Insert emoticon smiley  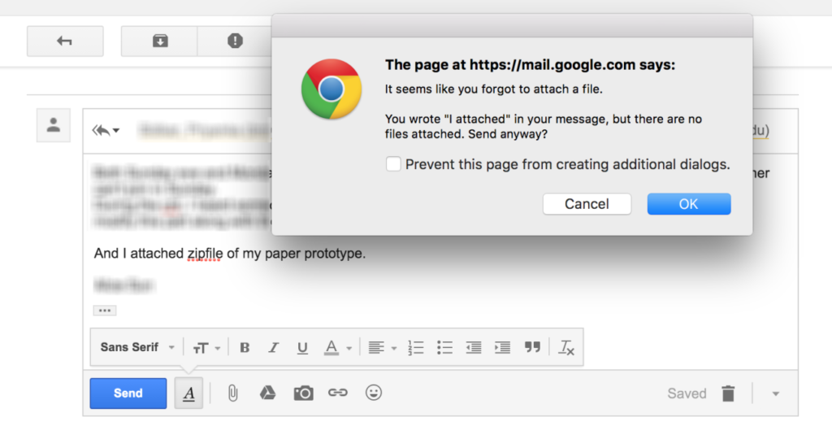(374, 393)
